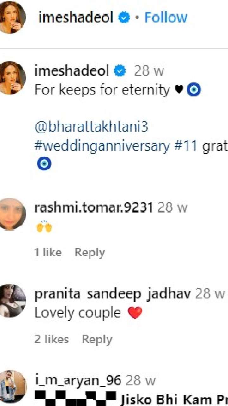View the 2 likes on Lovely couple comment
Viewport: 228px width, 406px height.
coord(52,339)
